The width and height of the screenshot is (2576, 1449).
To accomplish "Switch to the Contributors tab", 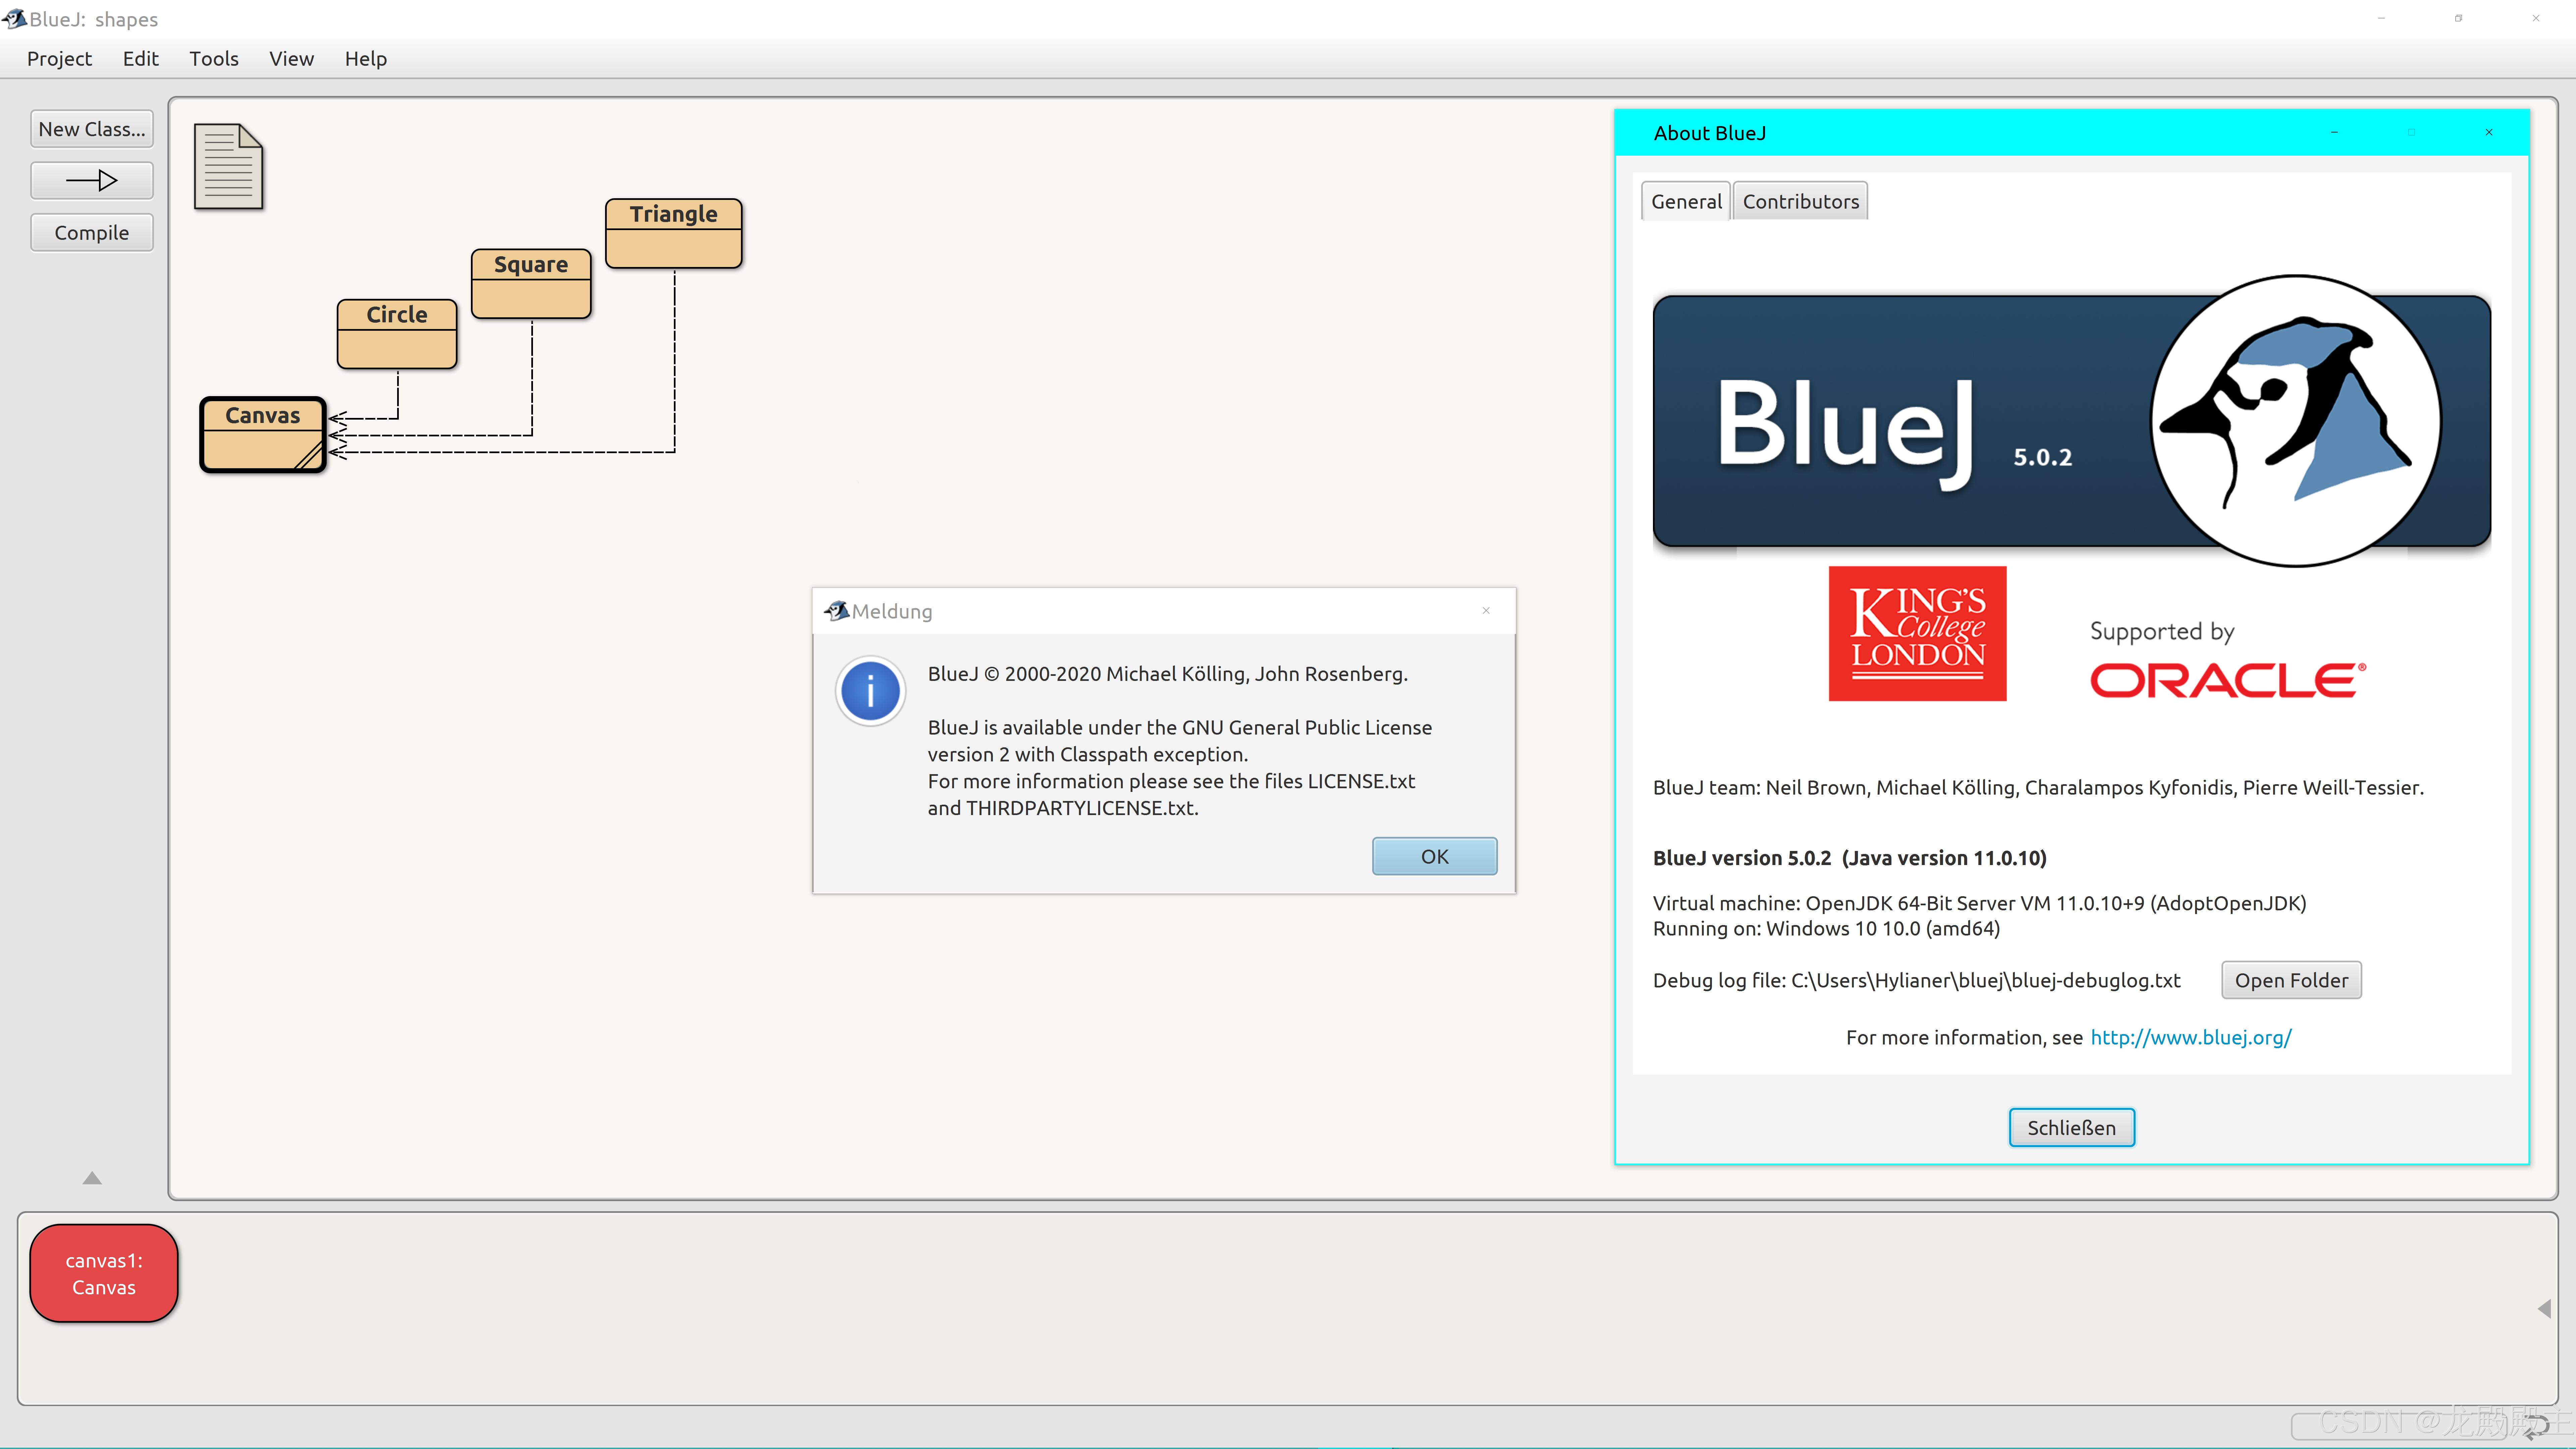I will click(x=1799, y=200).
